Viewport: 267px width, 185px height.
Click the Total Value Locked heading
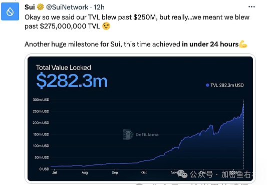click(x=63, y=67)
